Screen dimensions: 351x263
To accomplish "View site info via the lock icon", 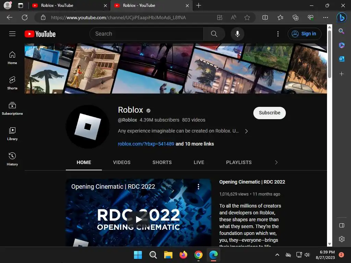I will coord(43,17).
